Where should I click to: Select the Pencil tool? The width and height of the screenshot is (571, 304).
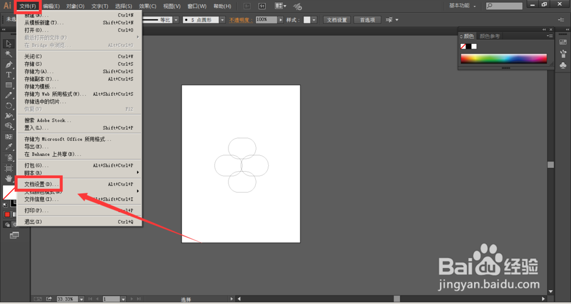[x=9, y=95]
